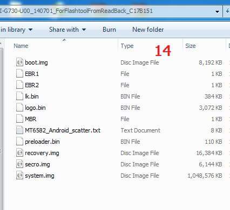
Task: Select the recovery.img disc image icon
Action: [19, 153]
